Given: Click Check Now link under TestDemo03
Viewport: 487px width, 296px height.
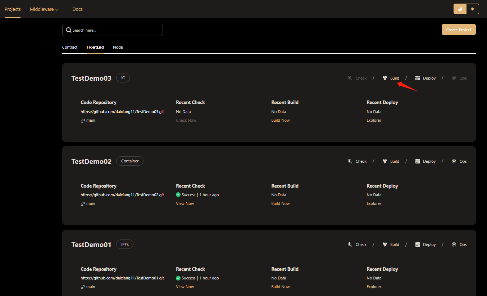Looking at the screenshot, I should coord(186,120).
